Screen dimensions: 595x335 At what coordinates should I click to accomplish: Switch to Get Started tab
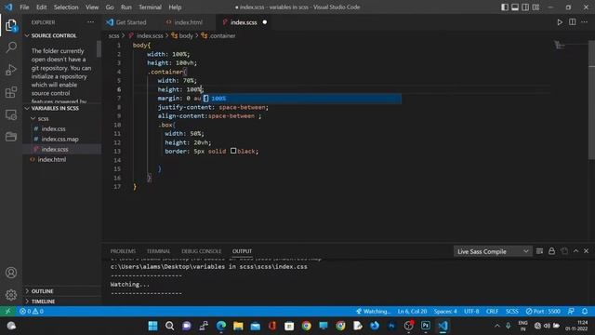(130, 22)
